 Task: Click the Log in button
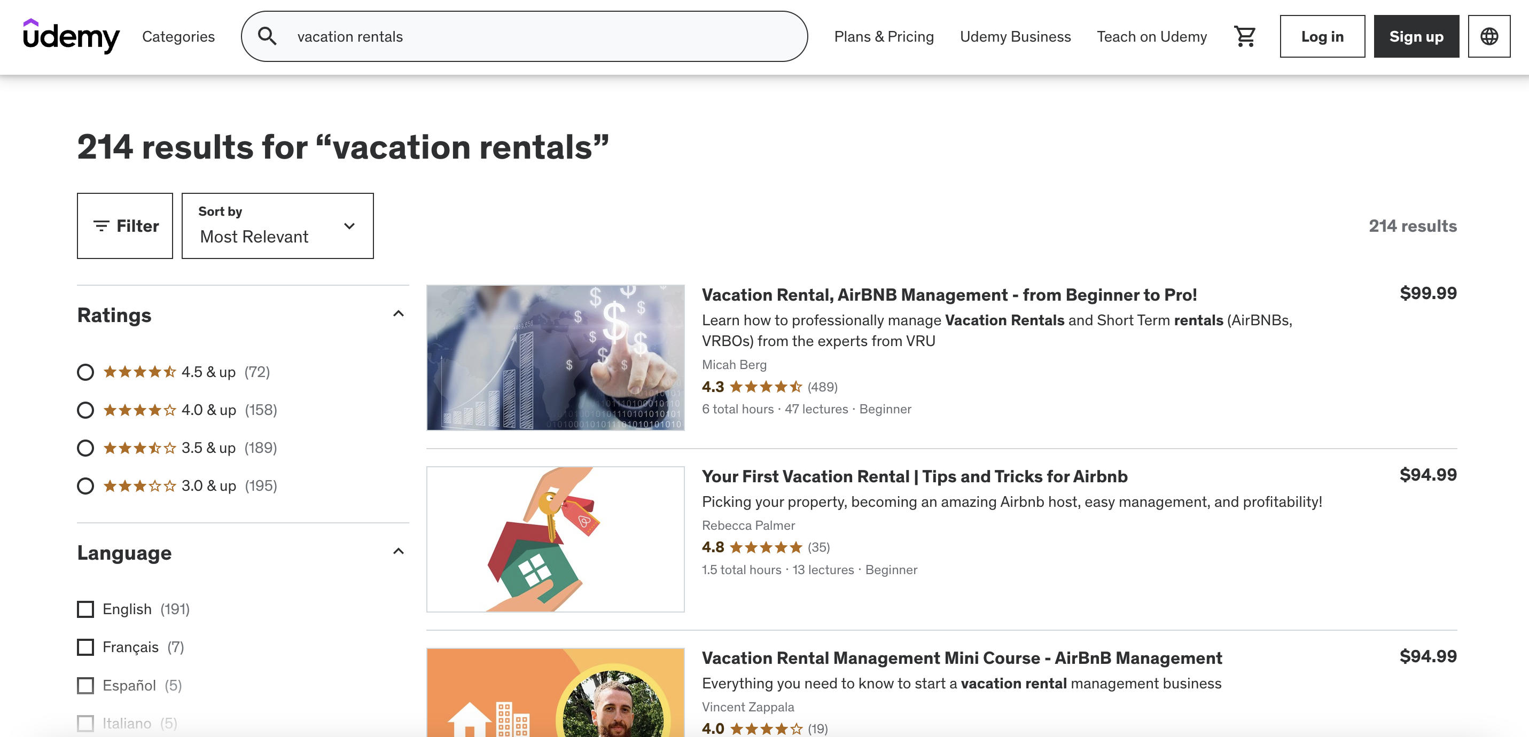[1322, 36]
